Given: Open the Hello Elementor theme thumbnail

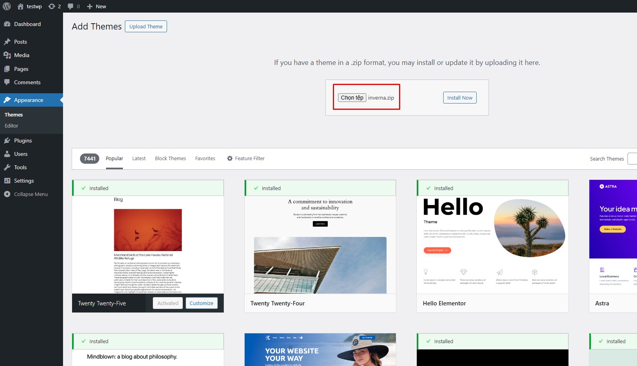Looking at the screenshot, I should pos(492,244).
